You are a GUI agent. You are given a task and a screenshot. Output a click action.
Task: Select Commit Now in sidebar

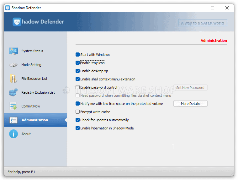[x=31, y=106]
